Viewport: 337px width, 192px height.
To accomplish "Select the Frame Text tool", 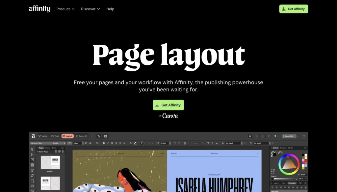I will (32, 160).
